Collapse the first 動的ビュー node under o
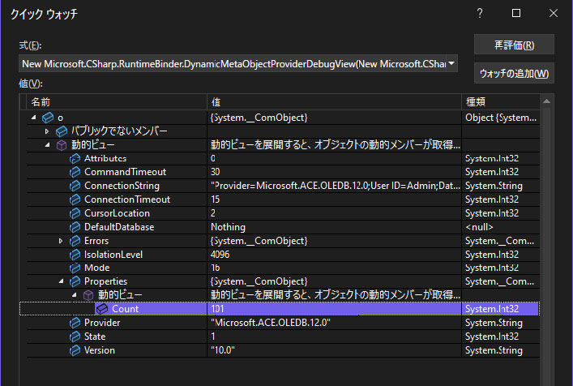This screenshot has width=573, height=386. click(48, 144)
